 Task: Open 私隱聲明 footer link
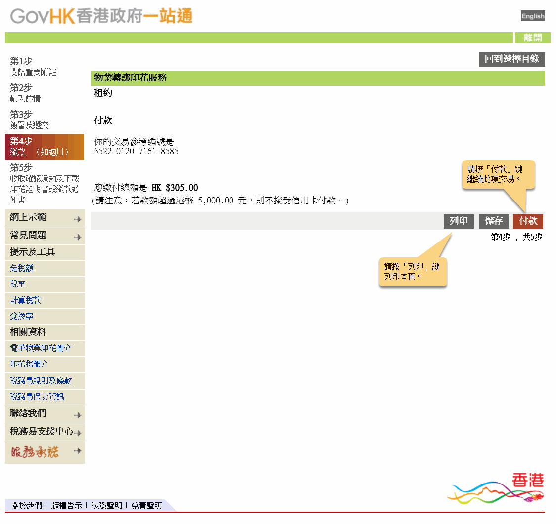click(x=106, y=506)
